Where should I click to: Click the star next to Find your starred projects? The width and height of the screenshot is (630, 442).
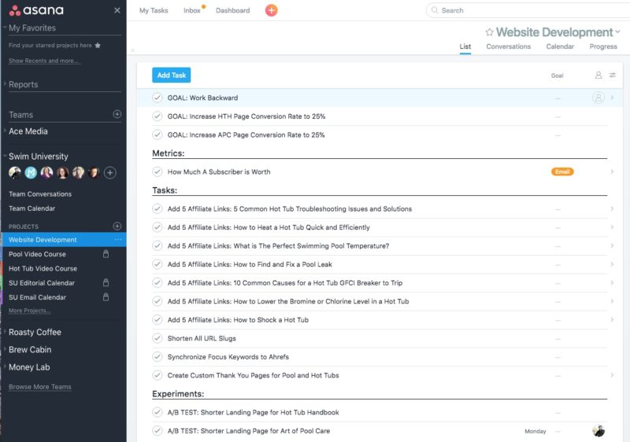pos(98,46)
